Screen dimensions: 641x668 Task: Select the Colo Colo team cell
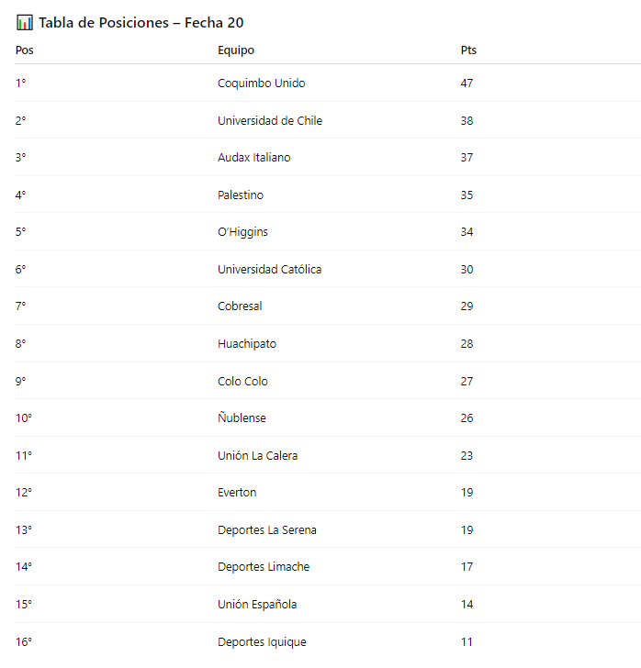click(x=242, y=382)
